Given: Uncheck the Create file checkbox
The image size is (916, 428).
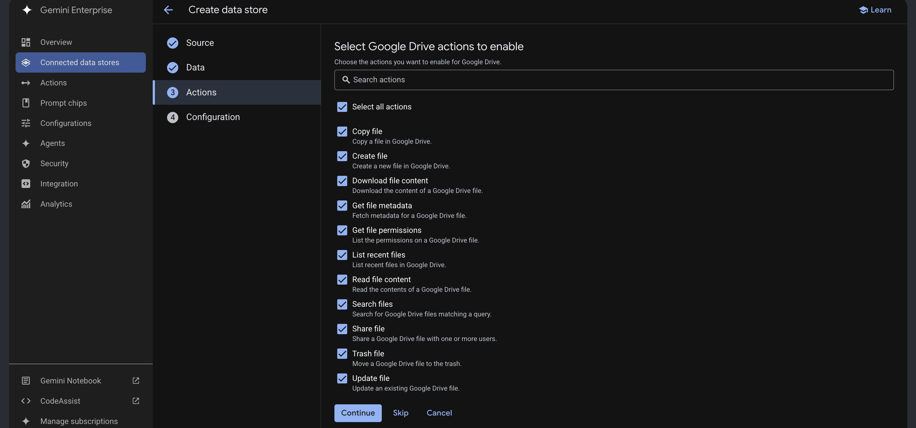Looking at the screenshot, I should 342,156.
